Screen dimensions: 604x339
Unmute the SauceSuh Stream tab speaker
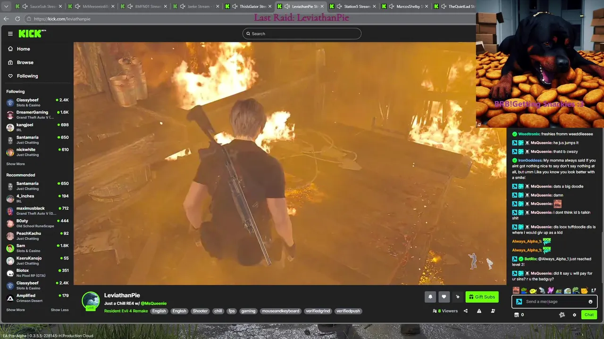pyautogui.click(x=25, y=7)
